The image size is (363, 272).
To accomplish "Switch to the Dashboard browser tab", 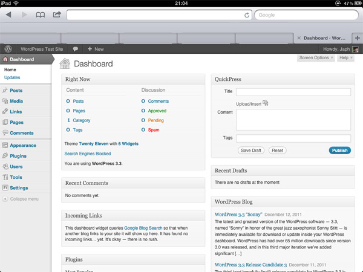I will tap(324, 38).
